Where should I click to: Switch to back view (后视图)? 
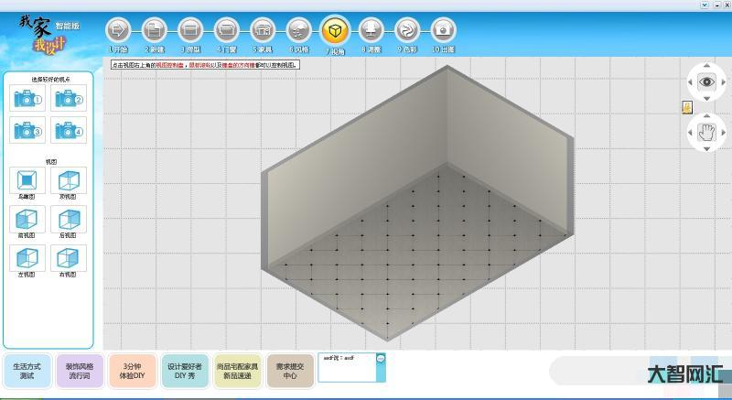[70, 219]
